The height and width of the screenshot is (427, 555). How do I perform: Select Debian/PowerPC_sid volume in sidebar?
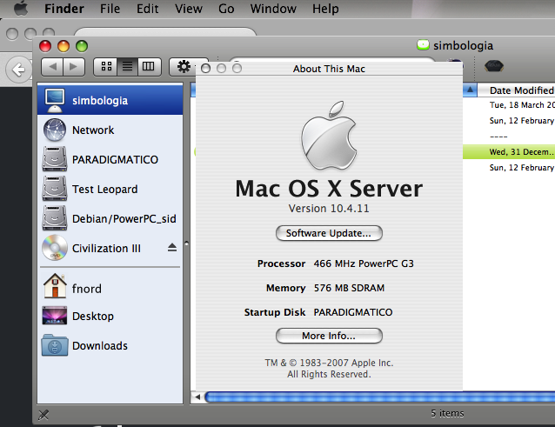tap(110, 218)
